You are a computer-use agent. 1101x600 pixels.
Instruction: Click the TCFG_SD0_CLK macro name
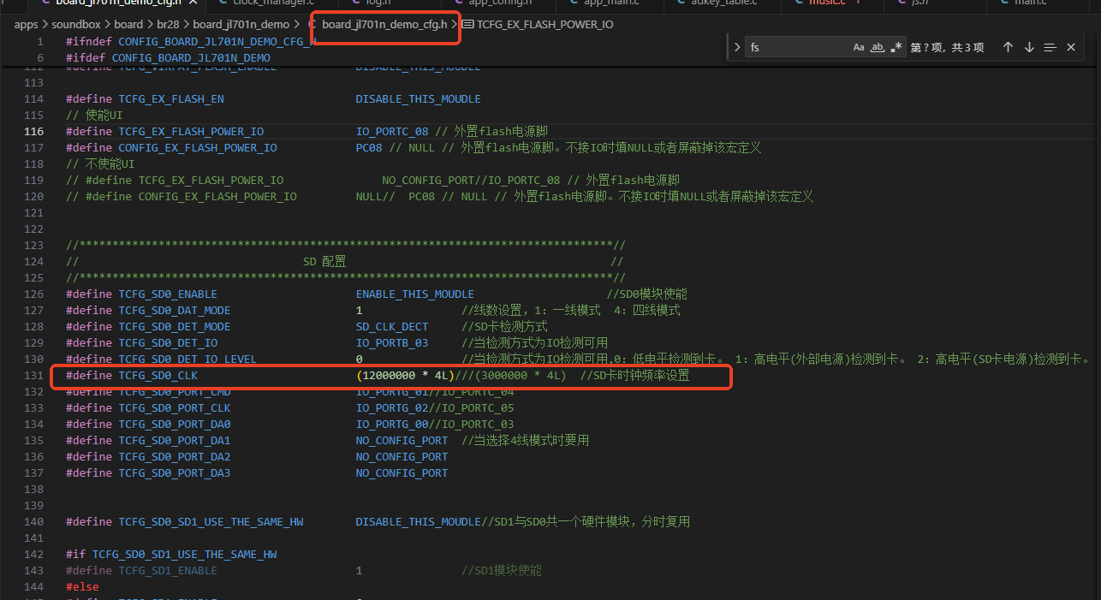(x=158, y=376)
